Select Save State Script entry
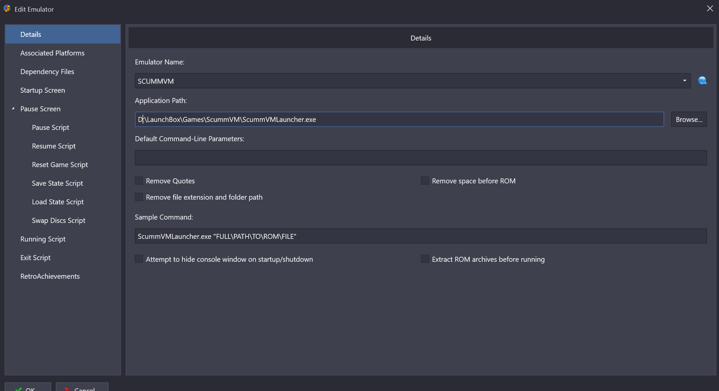This screenshot has width=719, height=391. [63, 183]
